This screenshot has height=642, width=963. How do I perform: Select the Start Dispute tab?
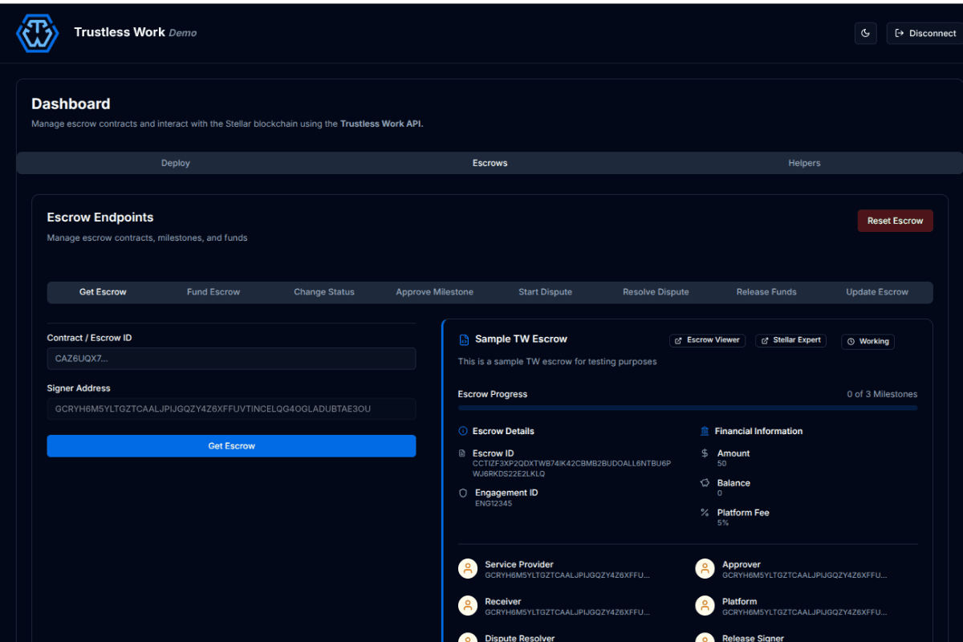pos(546,292)
